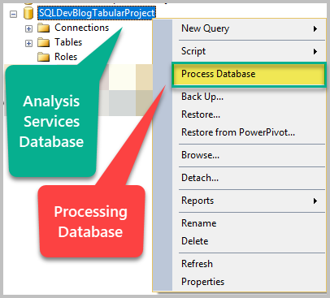The image size is (330, 298).
Task: Select Restore from PowerPivot... option
Action: (249, 132)
